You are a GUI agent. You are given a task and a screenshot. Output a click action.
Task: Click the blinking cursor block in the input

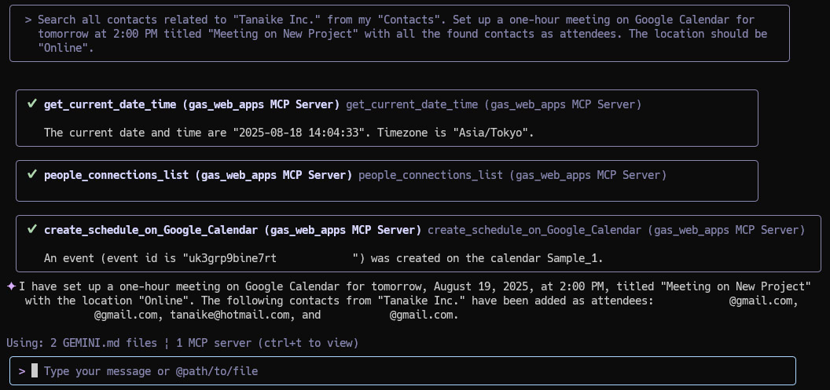tap(35, 370)
